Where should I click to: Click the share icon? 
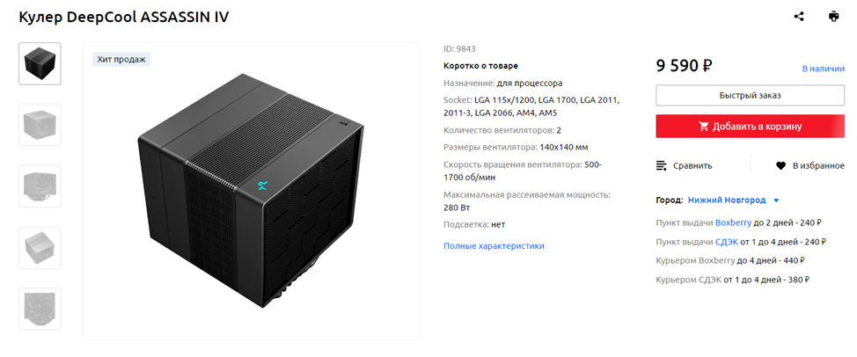(799, 17)
